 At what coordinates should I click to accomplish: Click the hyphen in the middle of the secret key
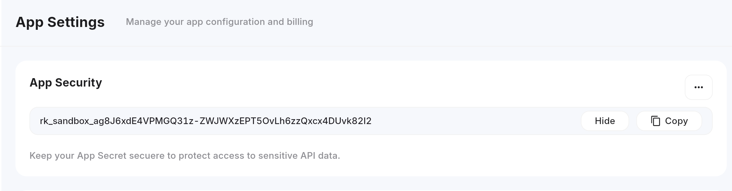(x=196, y=121)
